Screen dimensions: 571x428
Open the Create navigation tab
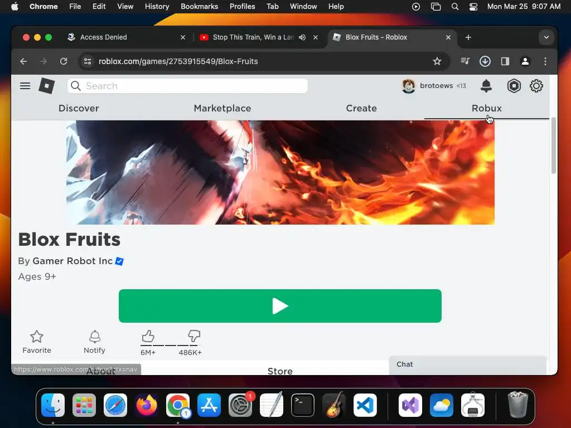(361, 108)
